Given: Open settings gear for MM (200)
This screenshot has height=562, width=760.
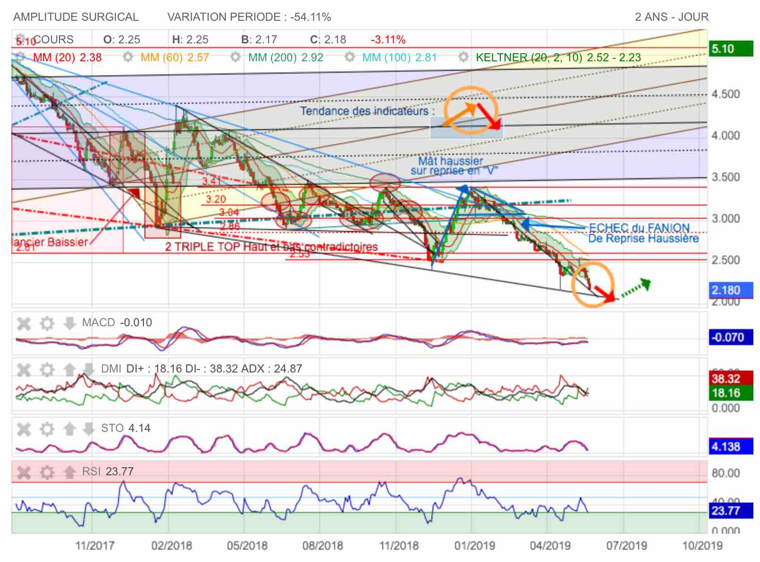Looking at the screenshot, I should [x=236, y=57].
